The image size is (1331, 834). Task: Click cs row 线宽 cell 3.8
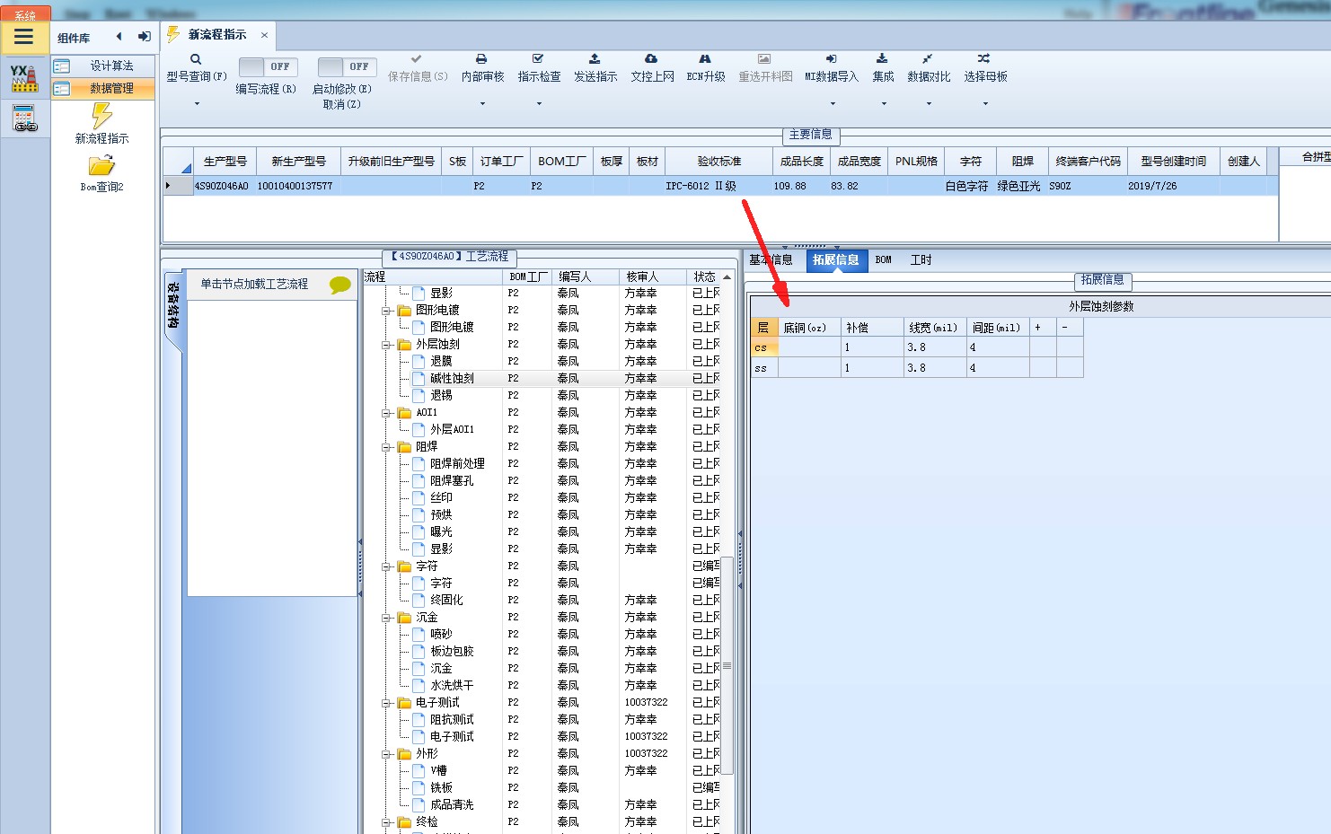pos(935,347)
